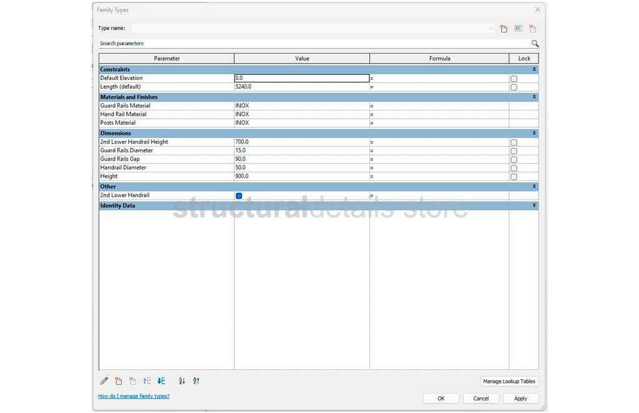The image size is (639, 413).
Task: Click the New Parameter icon in bottom toolbar
Action: 119,381
